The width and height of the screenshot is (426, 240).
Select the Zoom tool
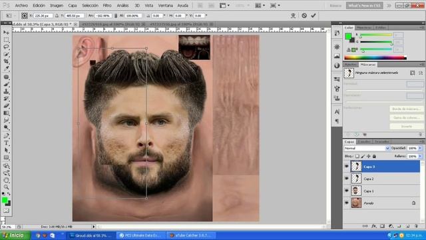click(x=6, y=187)
